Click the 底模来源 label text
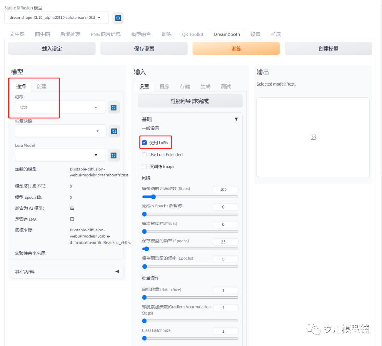This screenshot has width=382, height=346. pyautogui.click(x=24, y=230)
